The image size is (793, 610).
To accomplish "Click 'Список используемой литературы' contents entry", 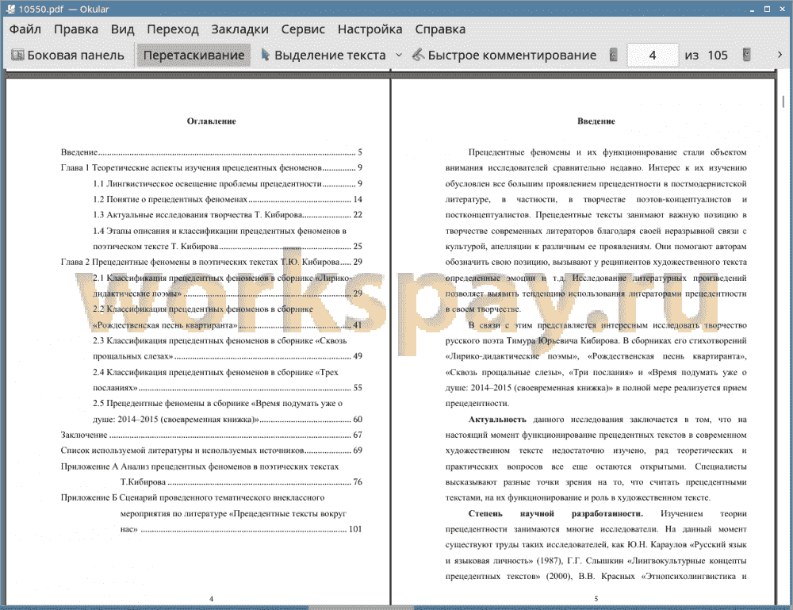I will click(212, 451).
